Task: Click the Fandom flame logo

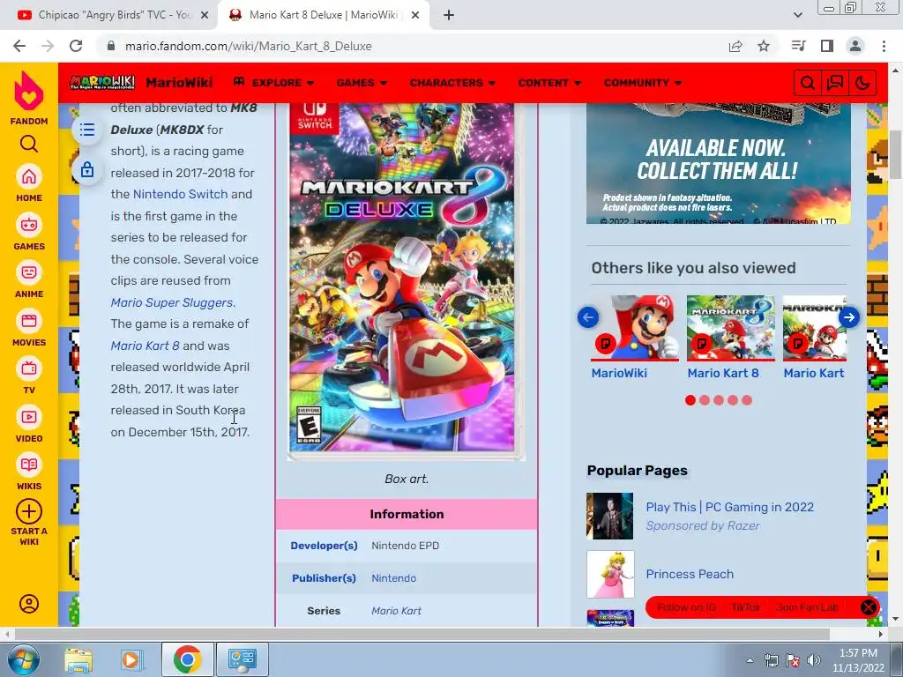Action: pos(29,91)
